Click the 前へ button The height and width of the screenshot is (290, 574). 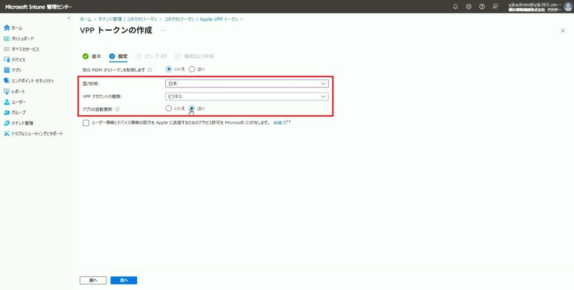(93, 280)
